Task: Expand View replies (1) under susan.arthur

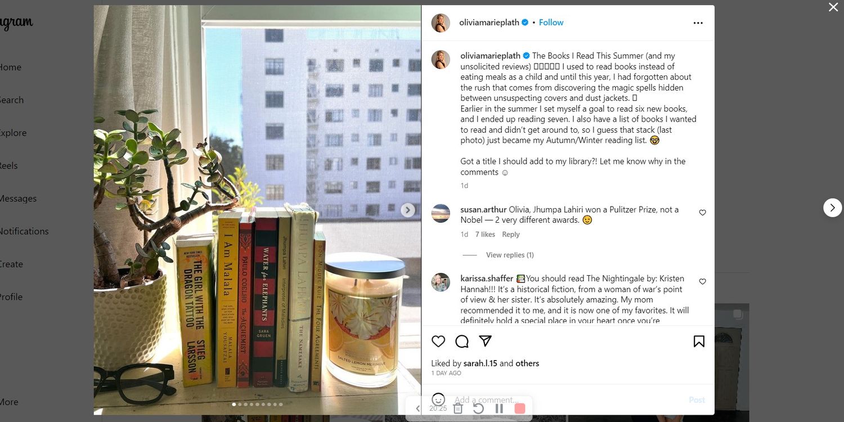Action: (510, 255)
